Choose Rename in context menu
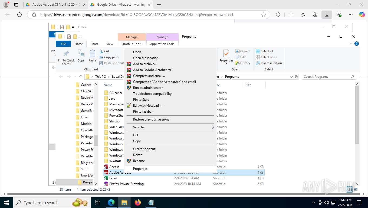Viewport: 368px width, 208px height. pos(170,161)
